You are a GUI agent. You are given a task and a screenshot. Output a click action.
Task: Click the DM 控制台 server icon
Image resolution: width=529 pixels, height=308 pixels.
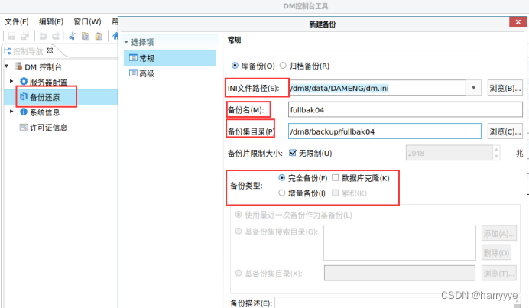click(19, 66)
